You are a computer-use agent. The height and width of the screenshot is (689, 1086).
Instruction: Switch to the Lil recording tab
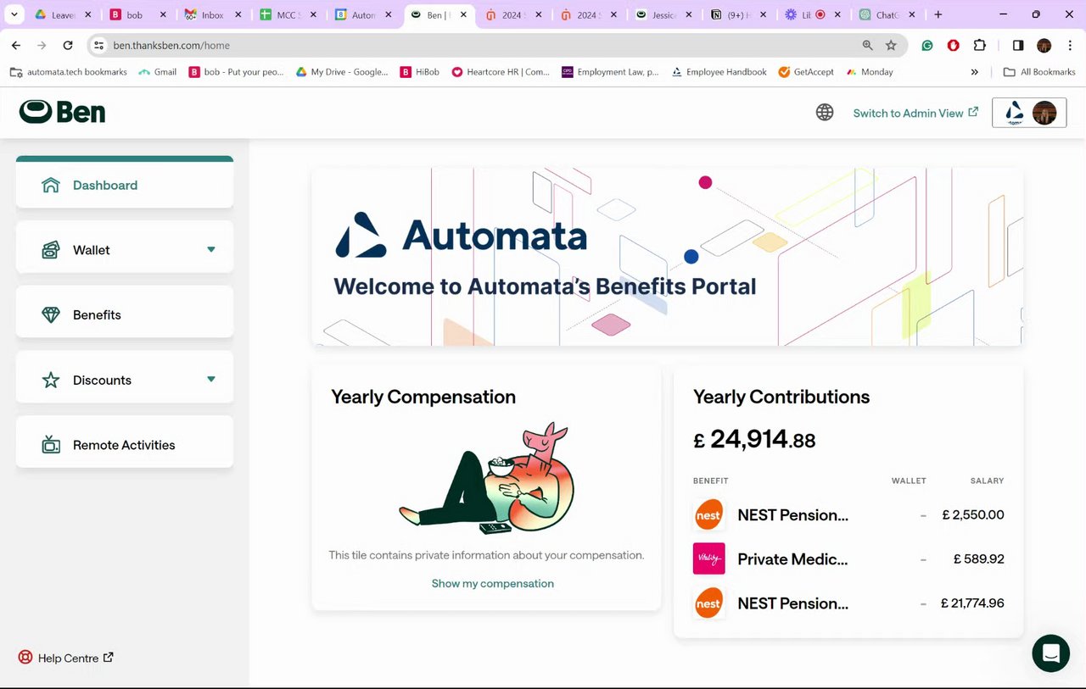point(813,15)
